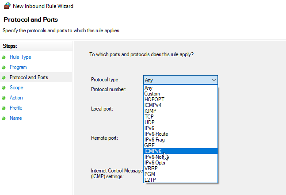Collapse the Protocol type dropdown arrow

(x=214, y=80)
